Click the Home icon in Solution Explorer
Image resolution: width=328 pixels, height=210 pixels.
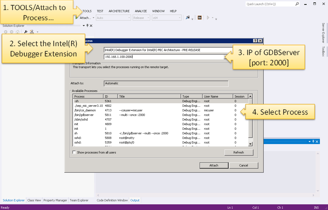point(18,32)
